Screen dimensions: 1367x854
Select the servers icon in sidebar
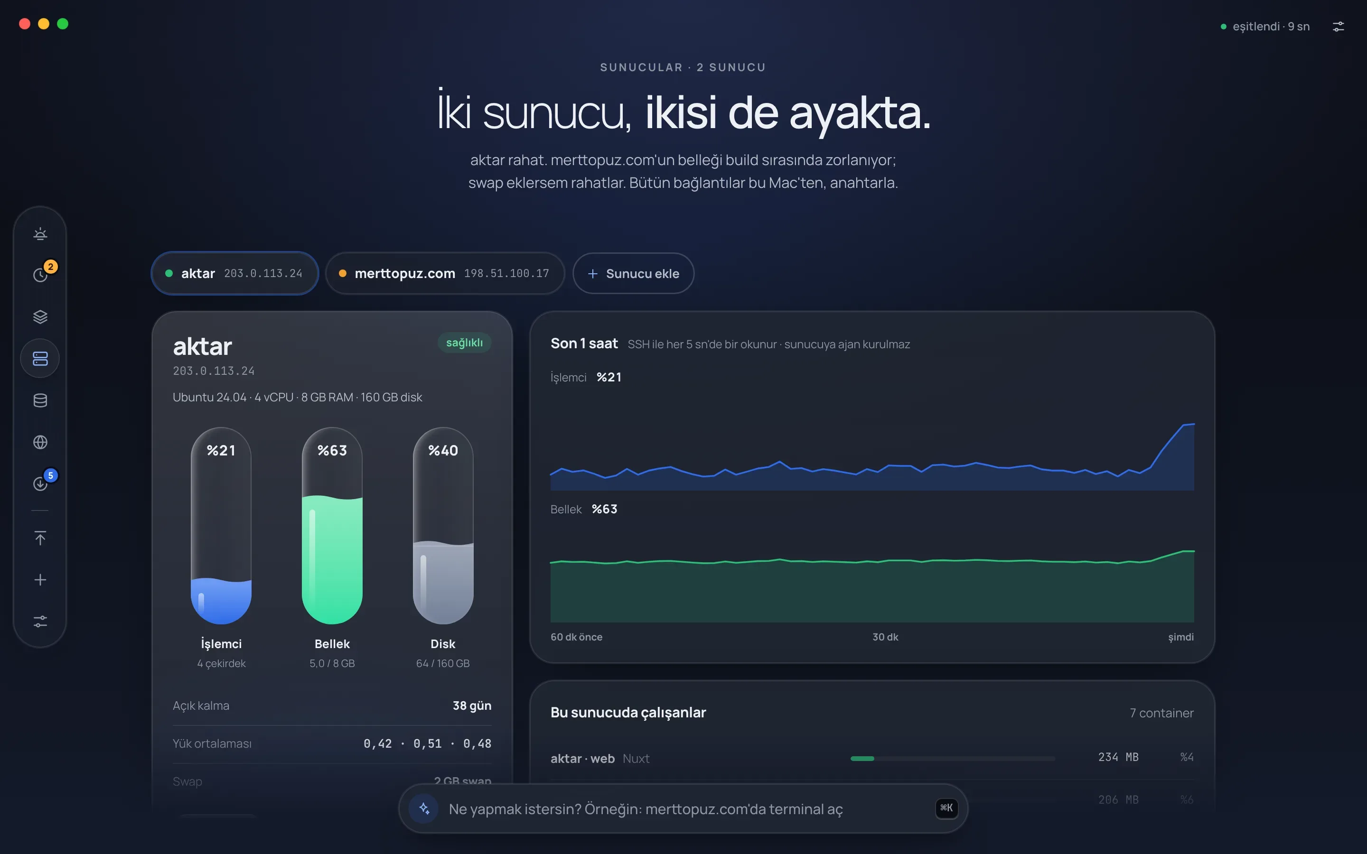pos(40,358)
